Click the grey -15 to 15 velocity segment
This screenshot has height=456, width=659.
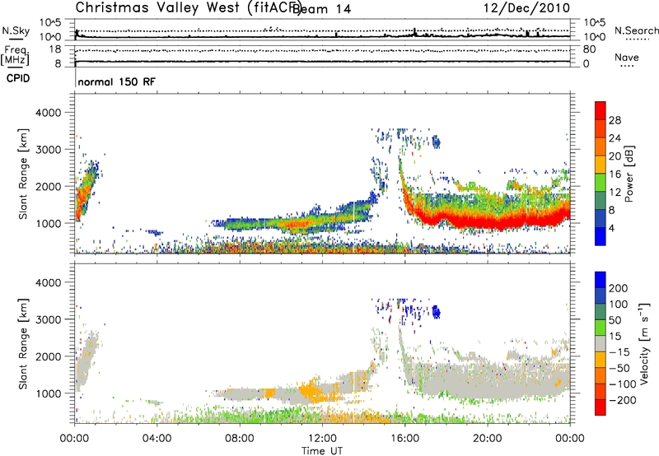(601, 343)
